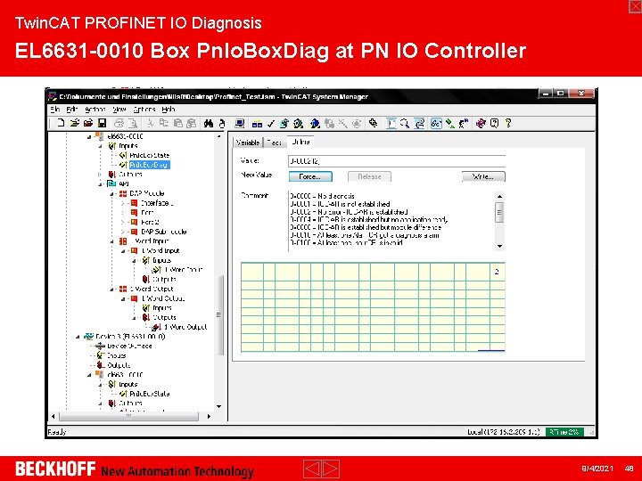Click the green RTime 2% status indicator
Screen dimensions: 642x481
click(x=564, y=432)
